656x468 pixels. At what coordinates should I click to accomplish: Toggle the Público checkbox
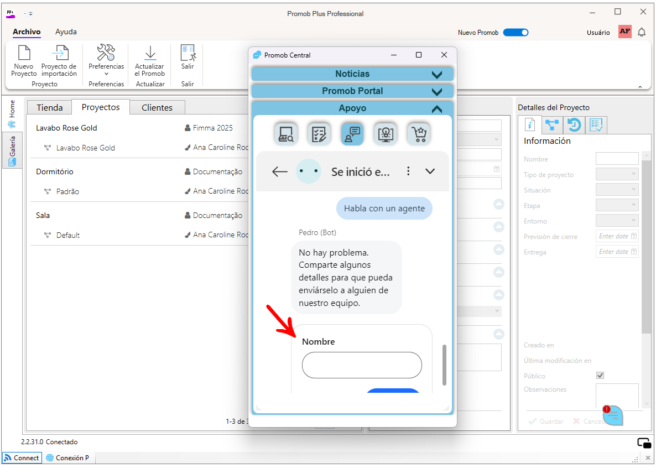[600, 376]
